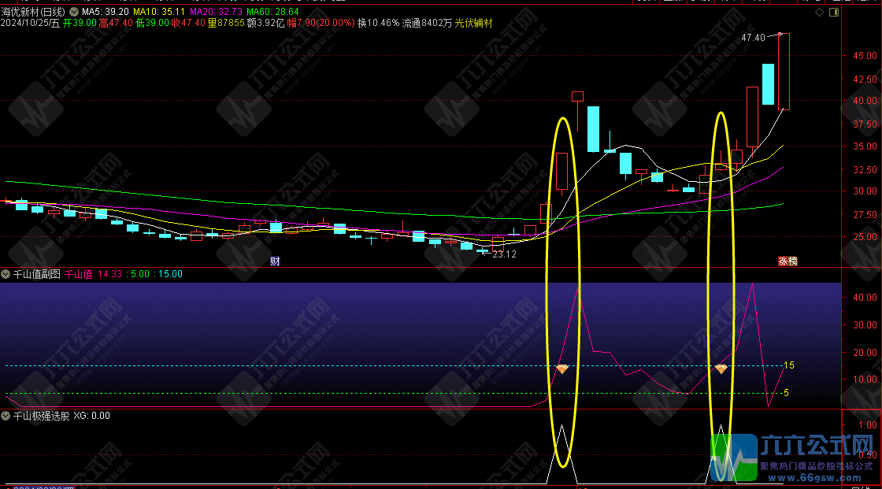882x489 pixels.
Task: Toggle the side panel icon at chart top-right
Action: coord(834,12)
